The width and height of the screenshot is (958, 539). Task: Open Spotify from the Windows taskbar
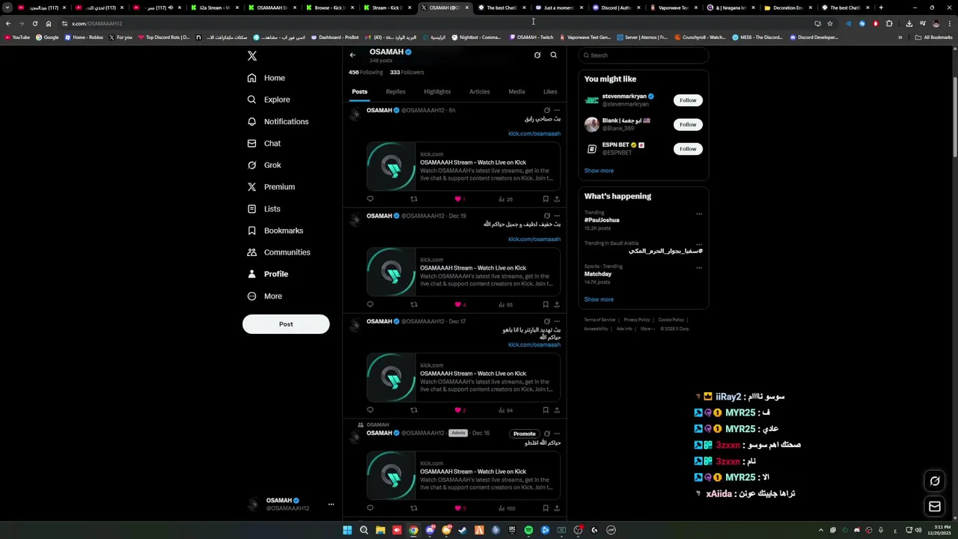pos(528,530)
